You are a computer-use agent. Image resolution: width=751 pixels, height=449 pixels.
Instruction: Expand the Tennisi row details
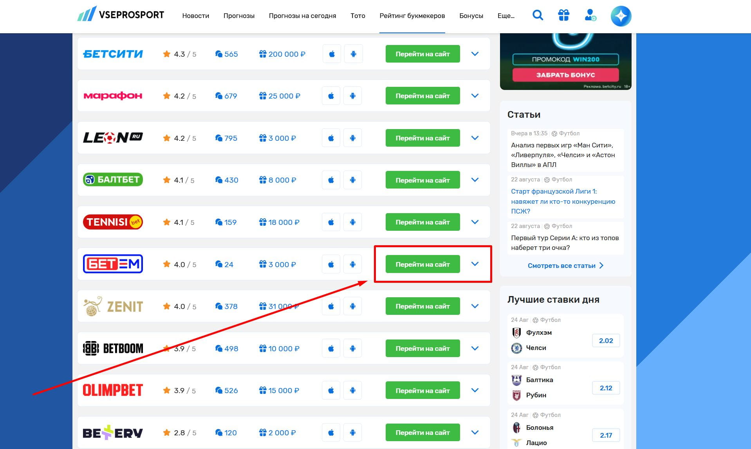(x=475, y=222)
